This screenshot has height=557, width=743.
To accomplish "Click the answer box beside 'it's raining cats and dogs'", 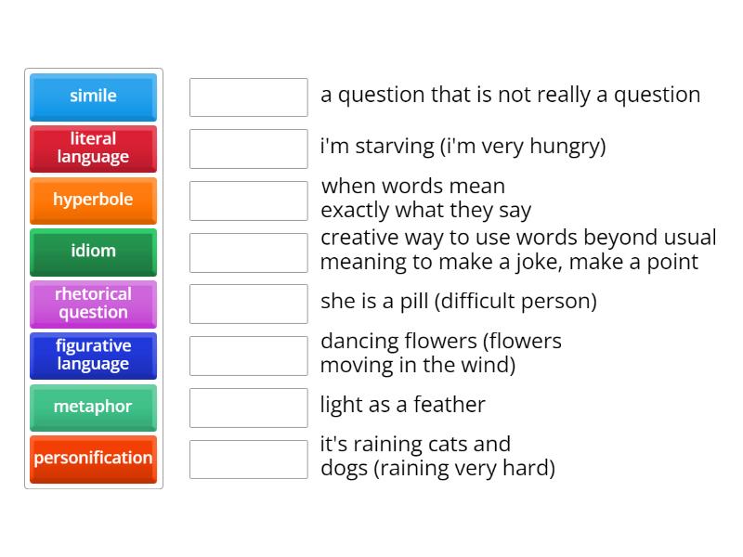I will (x=248, y=457).
